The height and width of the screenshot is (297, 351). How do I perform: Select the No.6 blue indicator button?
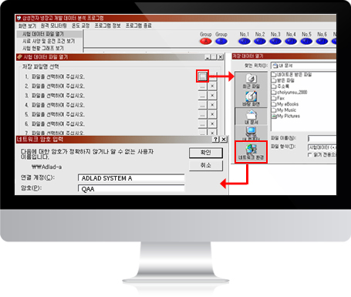tap(322, 41)
